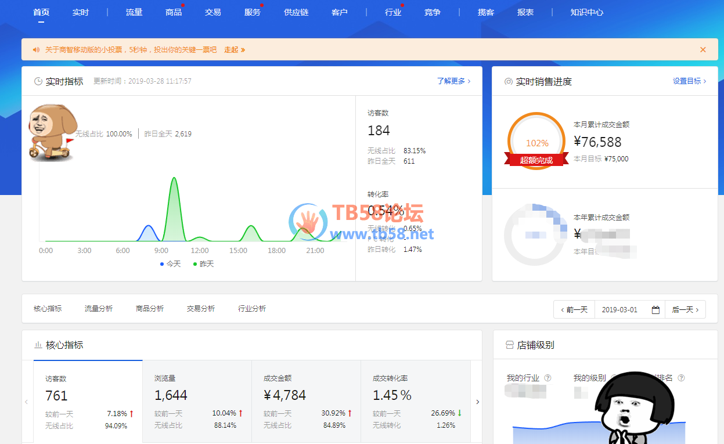The image size is (724, 444).
Task: Toggle 今天 series in chart legend
Action: click(170, 264)
